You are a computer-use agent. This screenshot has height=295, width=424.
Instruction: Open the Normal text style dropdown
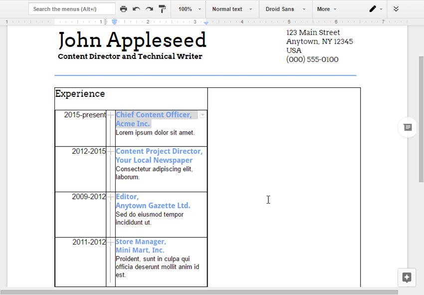coord(232,9)
